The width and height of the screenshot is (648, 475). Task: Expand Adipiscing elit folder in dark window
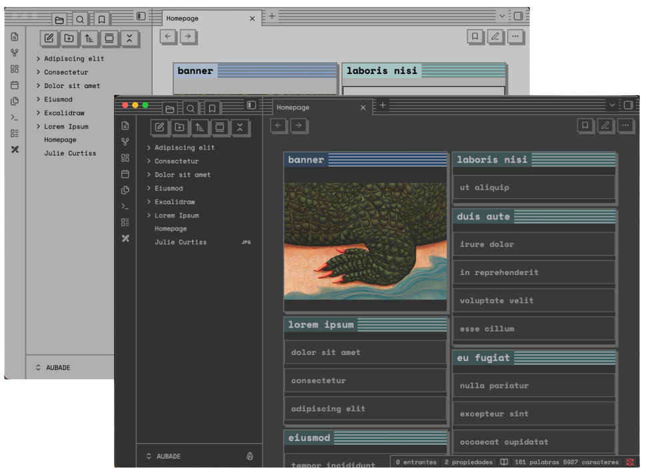click(x=149, y=147)
